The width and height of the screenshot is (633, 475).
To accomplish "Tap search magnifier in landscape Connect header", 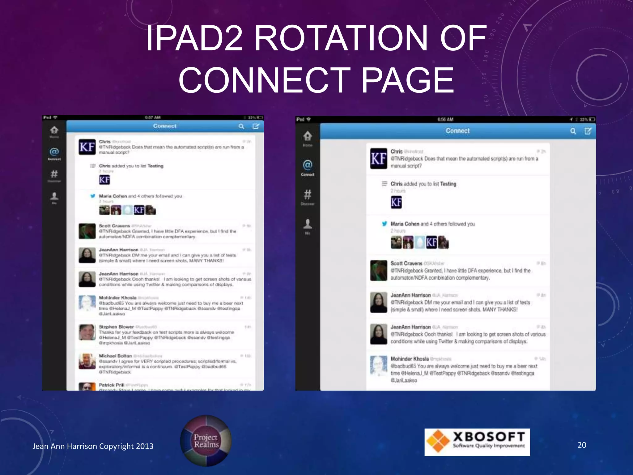I will click(x=573, y=131).
